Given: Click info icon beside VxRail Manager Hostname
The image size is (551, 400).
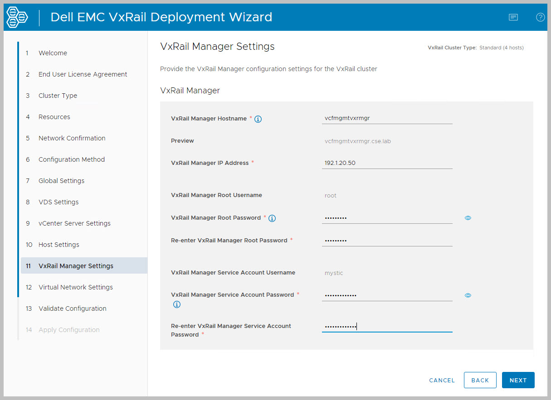Looking at the screenshot, I should (258, 119).
